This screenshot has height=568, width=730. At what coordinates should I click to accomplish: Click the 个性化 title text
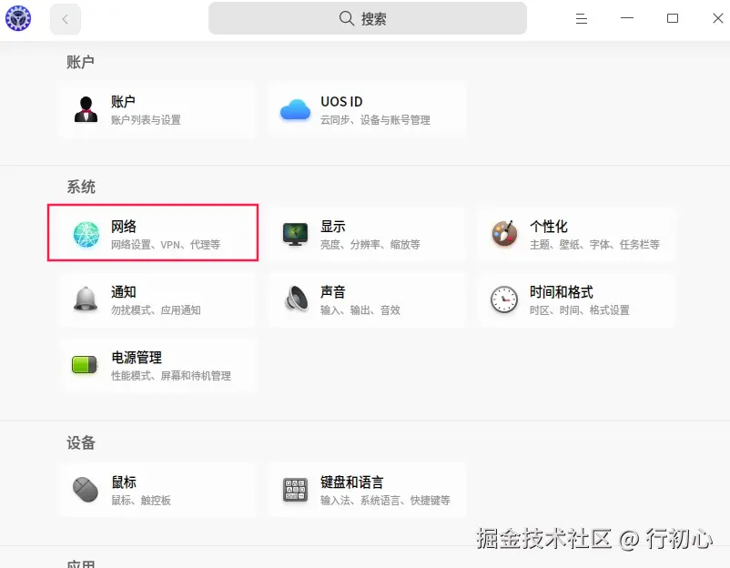[549, 227]
